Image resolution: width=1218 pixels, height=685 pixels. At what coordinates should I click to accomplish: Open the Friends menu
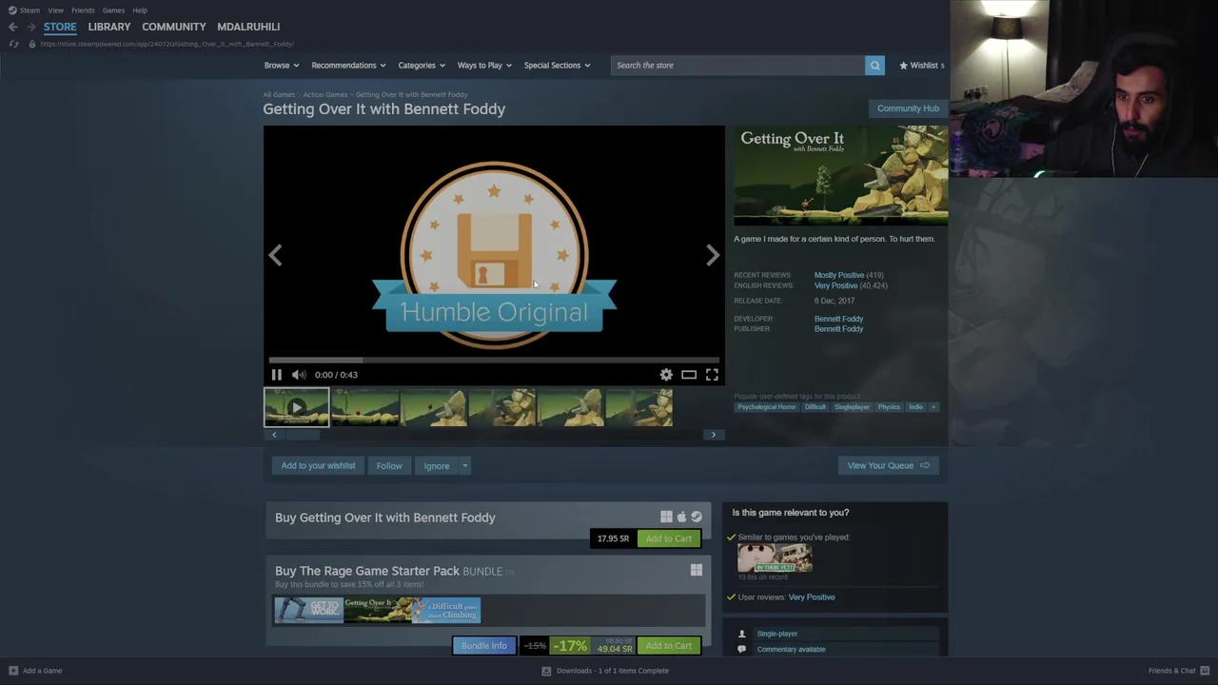(83, 10)
